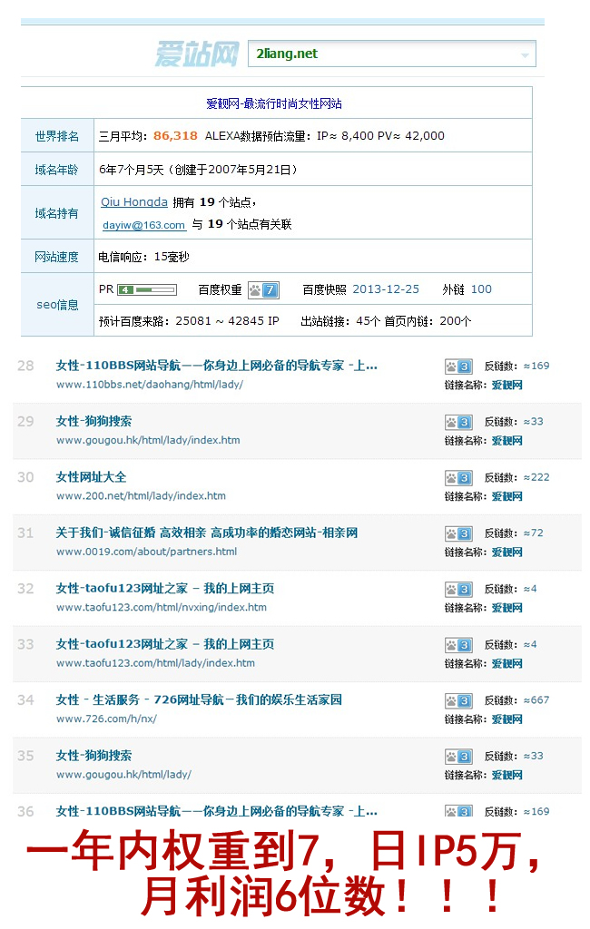This screenshot has height=929, width=590.
Task: Open 爱靓网 link name in row 32
Action: tap(507, 608)
